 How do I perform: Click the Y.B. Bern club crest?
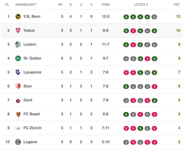18,17
